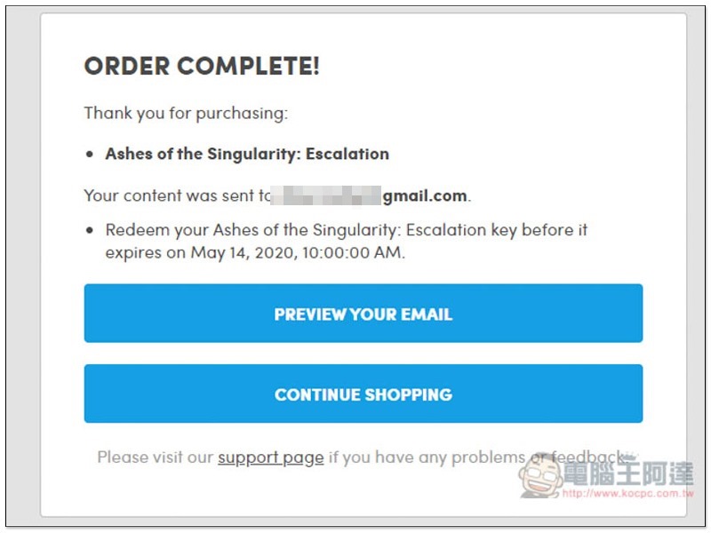The height and width of the screenshot is (533, 711).
Task: Click the cartoon mascot face watermark icon
Action: click(540, 479)
